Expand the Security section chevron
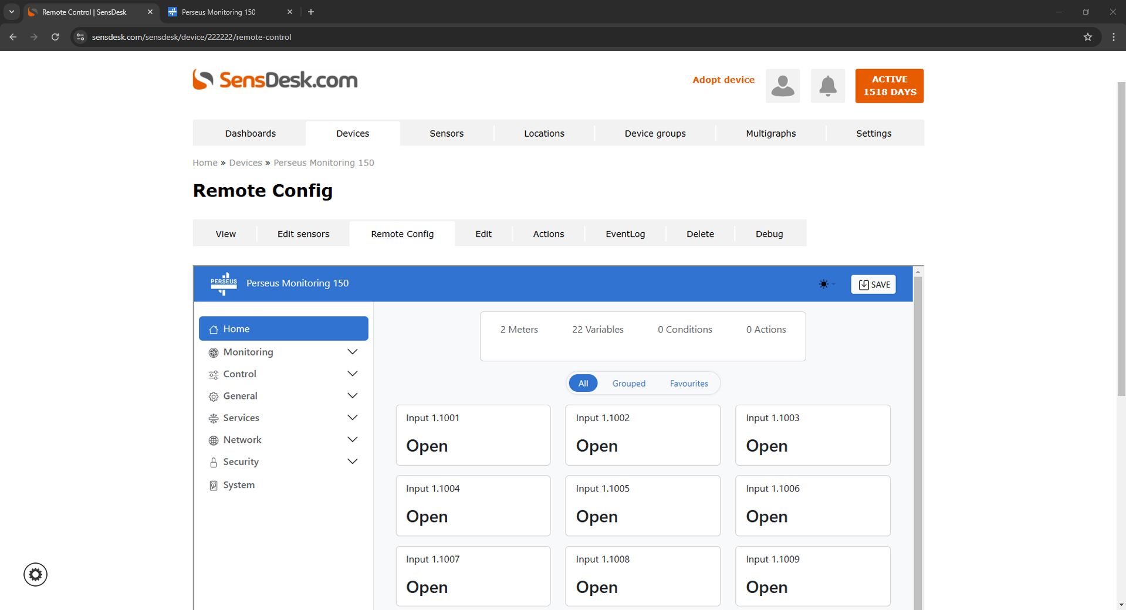 tap(352, 462)
